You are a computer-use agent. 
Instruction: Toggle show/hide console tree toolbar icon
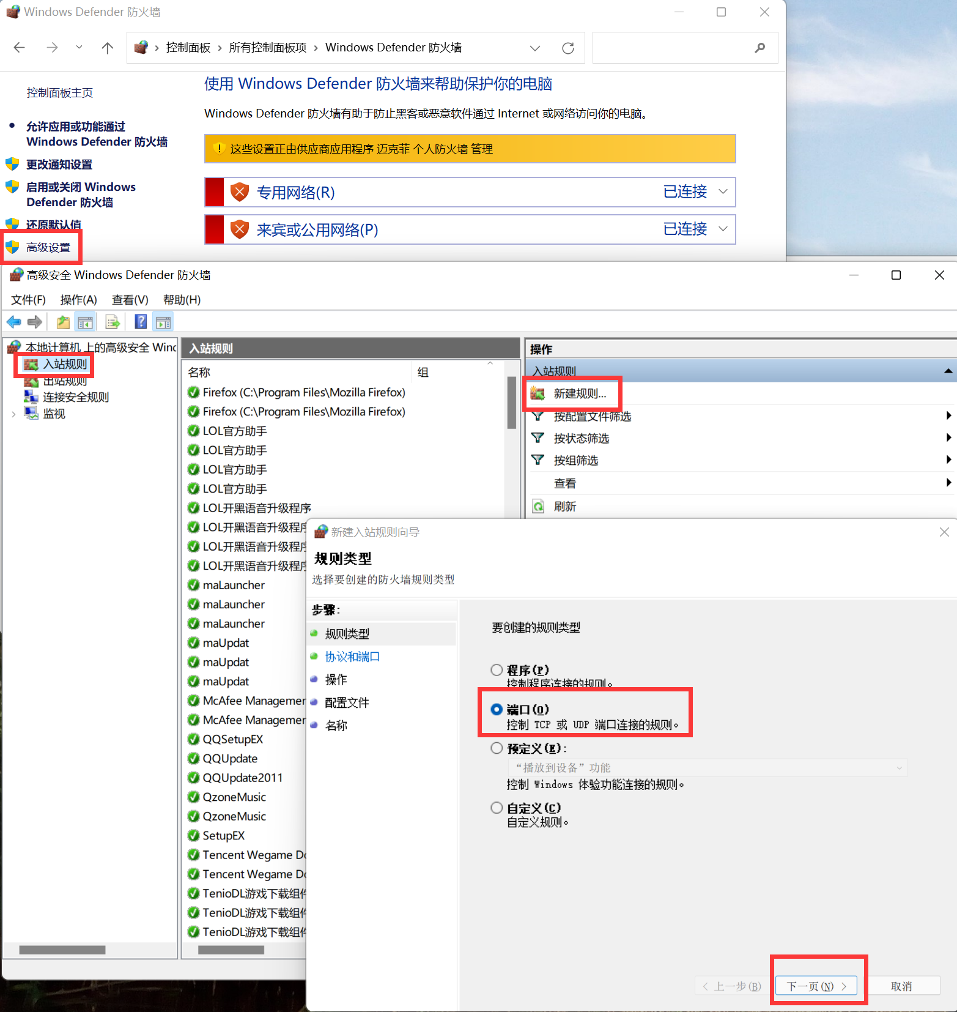pyautogui.click(x=85, y=322)
